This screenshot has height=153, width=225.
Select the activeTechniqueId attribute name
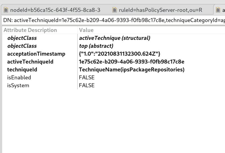[x=30, y=62]
